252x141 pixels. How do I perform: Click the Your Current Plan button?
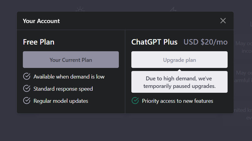point(71,60)
